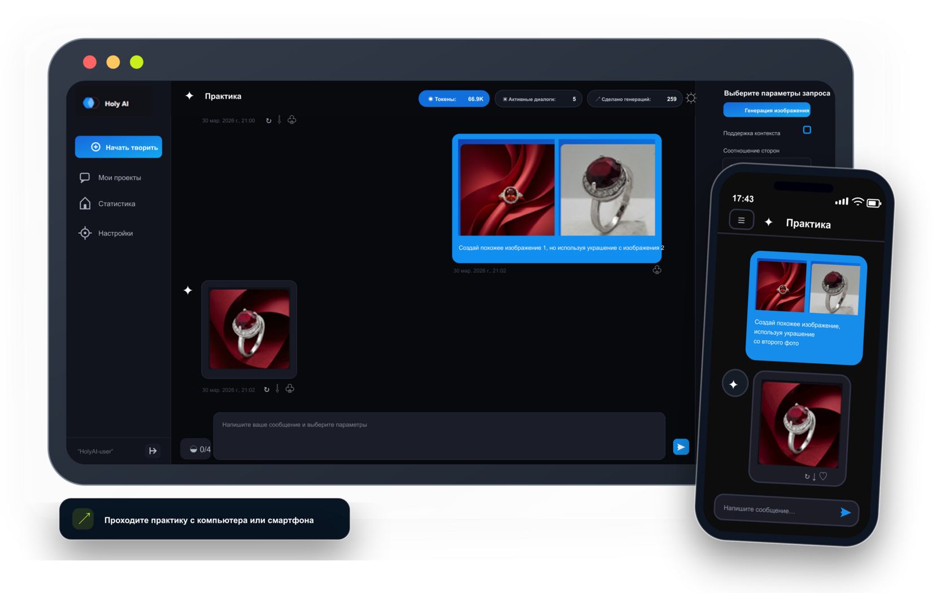Viewport: 949px width, 593px height.
Task: Open the hamburger menu on the phone
Action: click(x=741, y=220)
